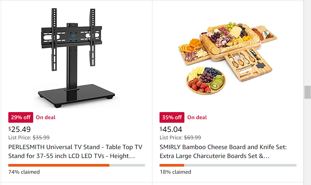Click the 35% off deal badge

pyautogui.click(x=172, y=117)
